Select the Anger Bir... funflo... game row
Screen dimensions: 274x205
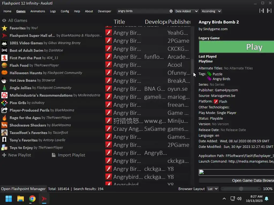pos(148,57)
